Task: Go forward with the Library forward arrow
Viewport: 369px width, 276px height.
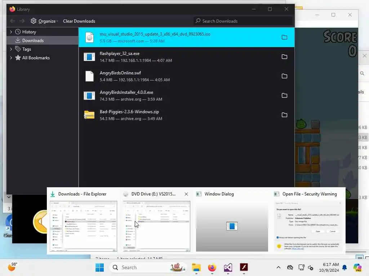Action: pos(22,21)
